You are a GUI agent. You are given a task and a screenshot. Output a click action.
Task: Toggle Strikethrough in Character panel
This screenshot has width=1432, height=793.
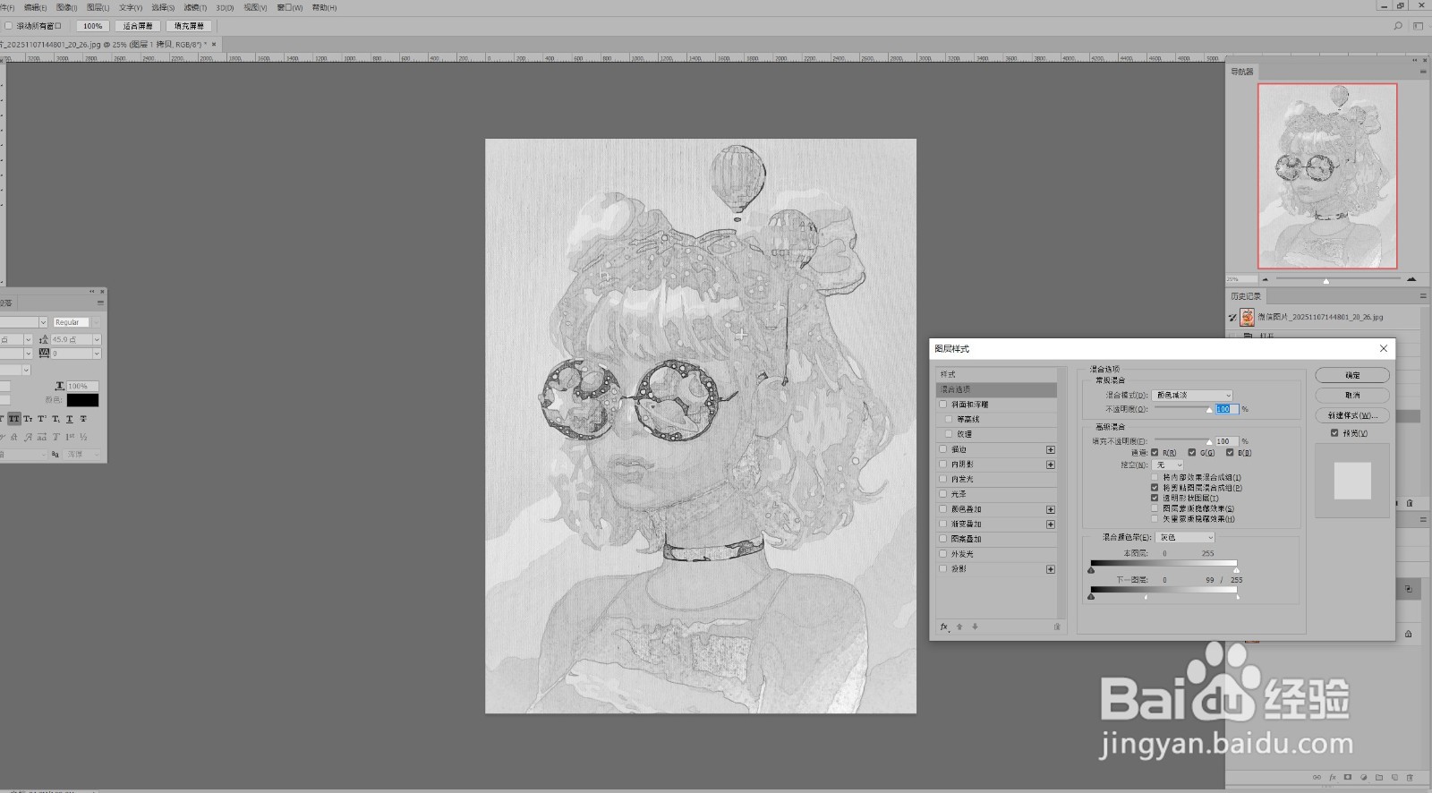point(83,419)
